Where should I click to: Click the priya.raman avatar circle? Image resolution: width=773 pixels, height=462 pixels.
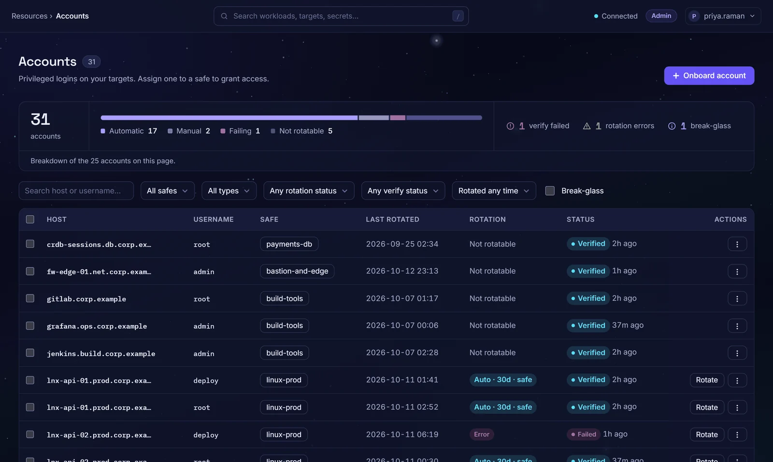pyautogui.click(x=694, y=16)
